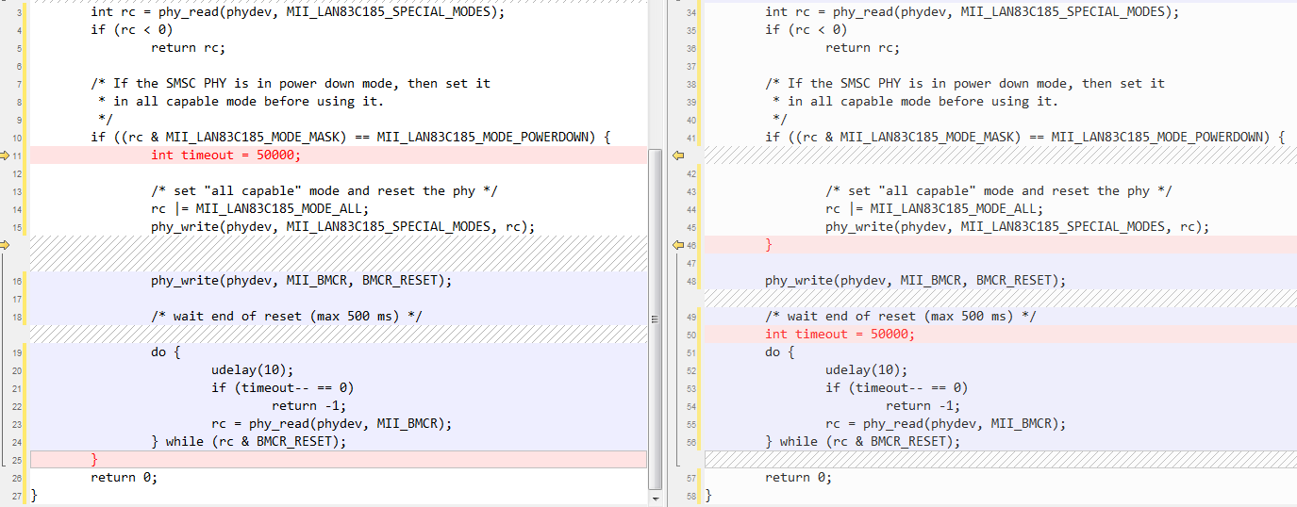Click 'udelay(10);' on left line 20
1297x507 pixels.
coord(252,370)
